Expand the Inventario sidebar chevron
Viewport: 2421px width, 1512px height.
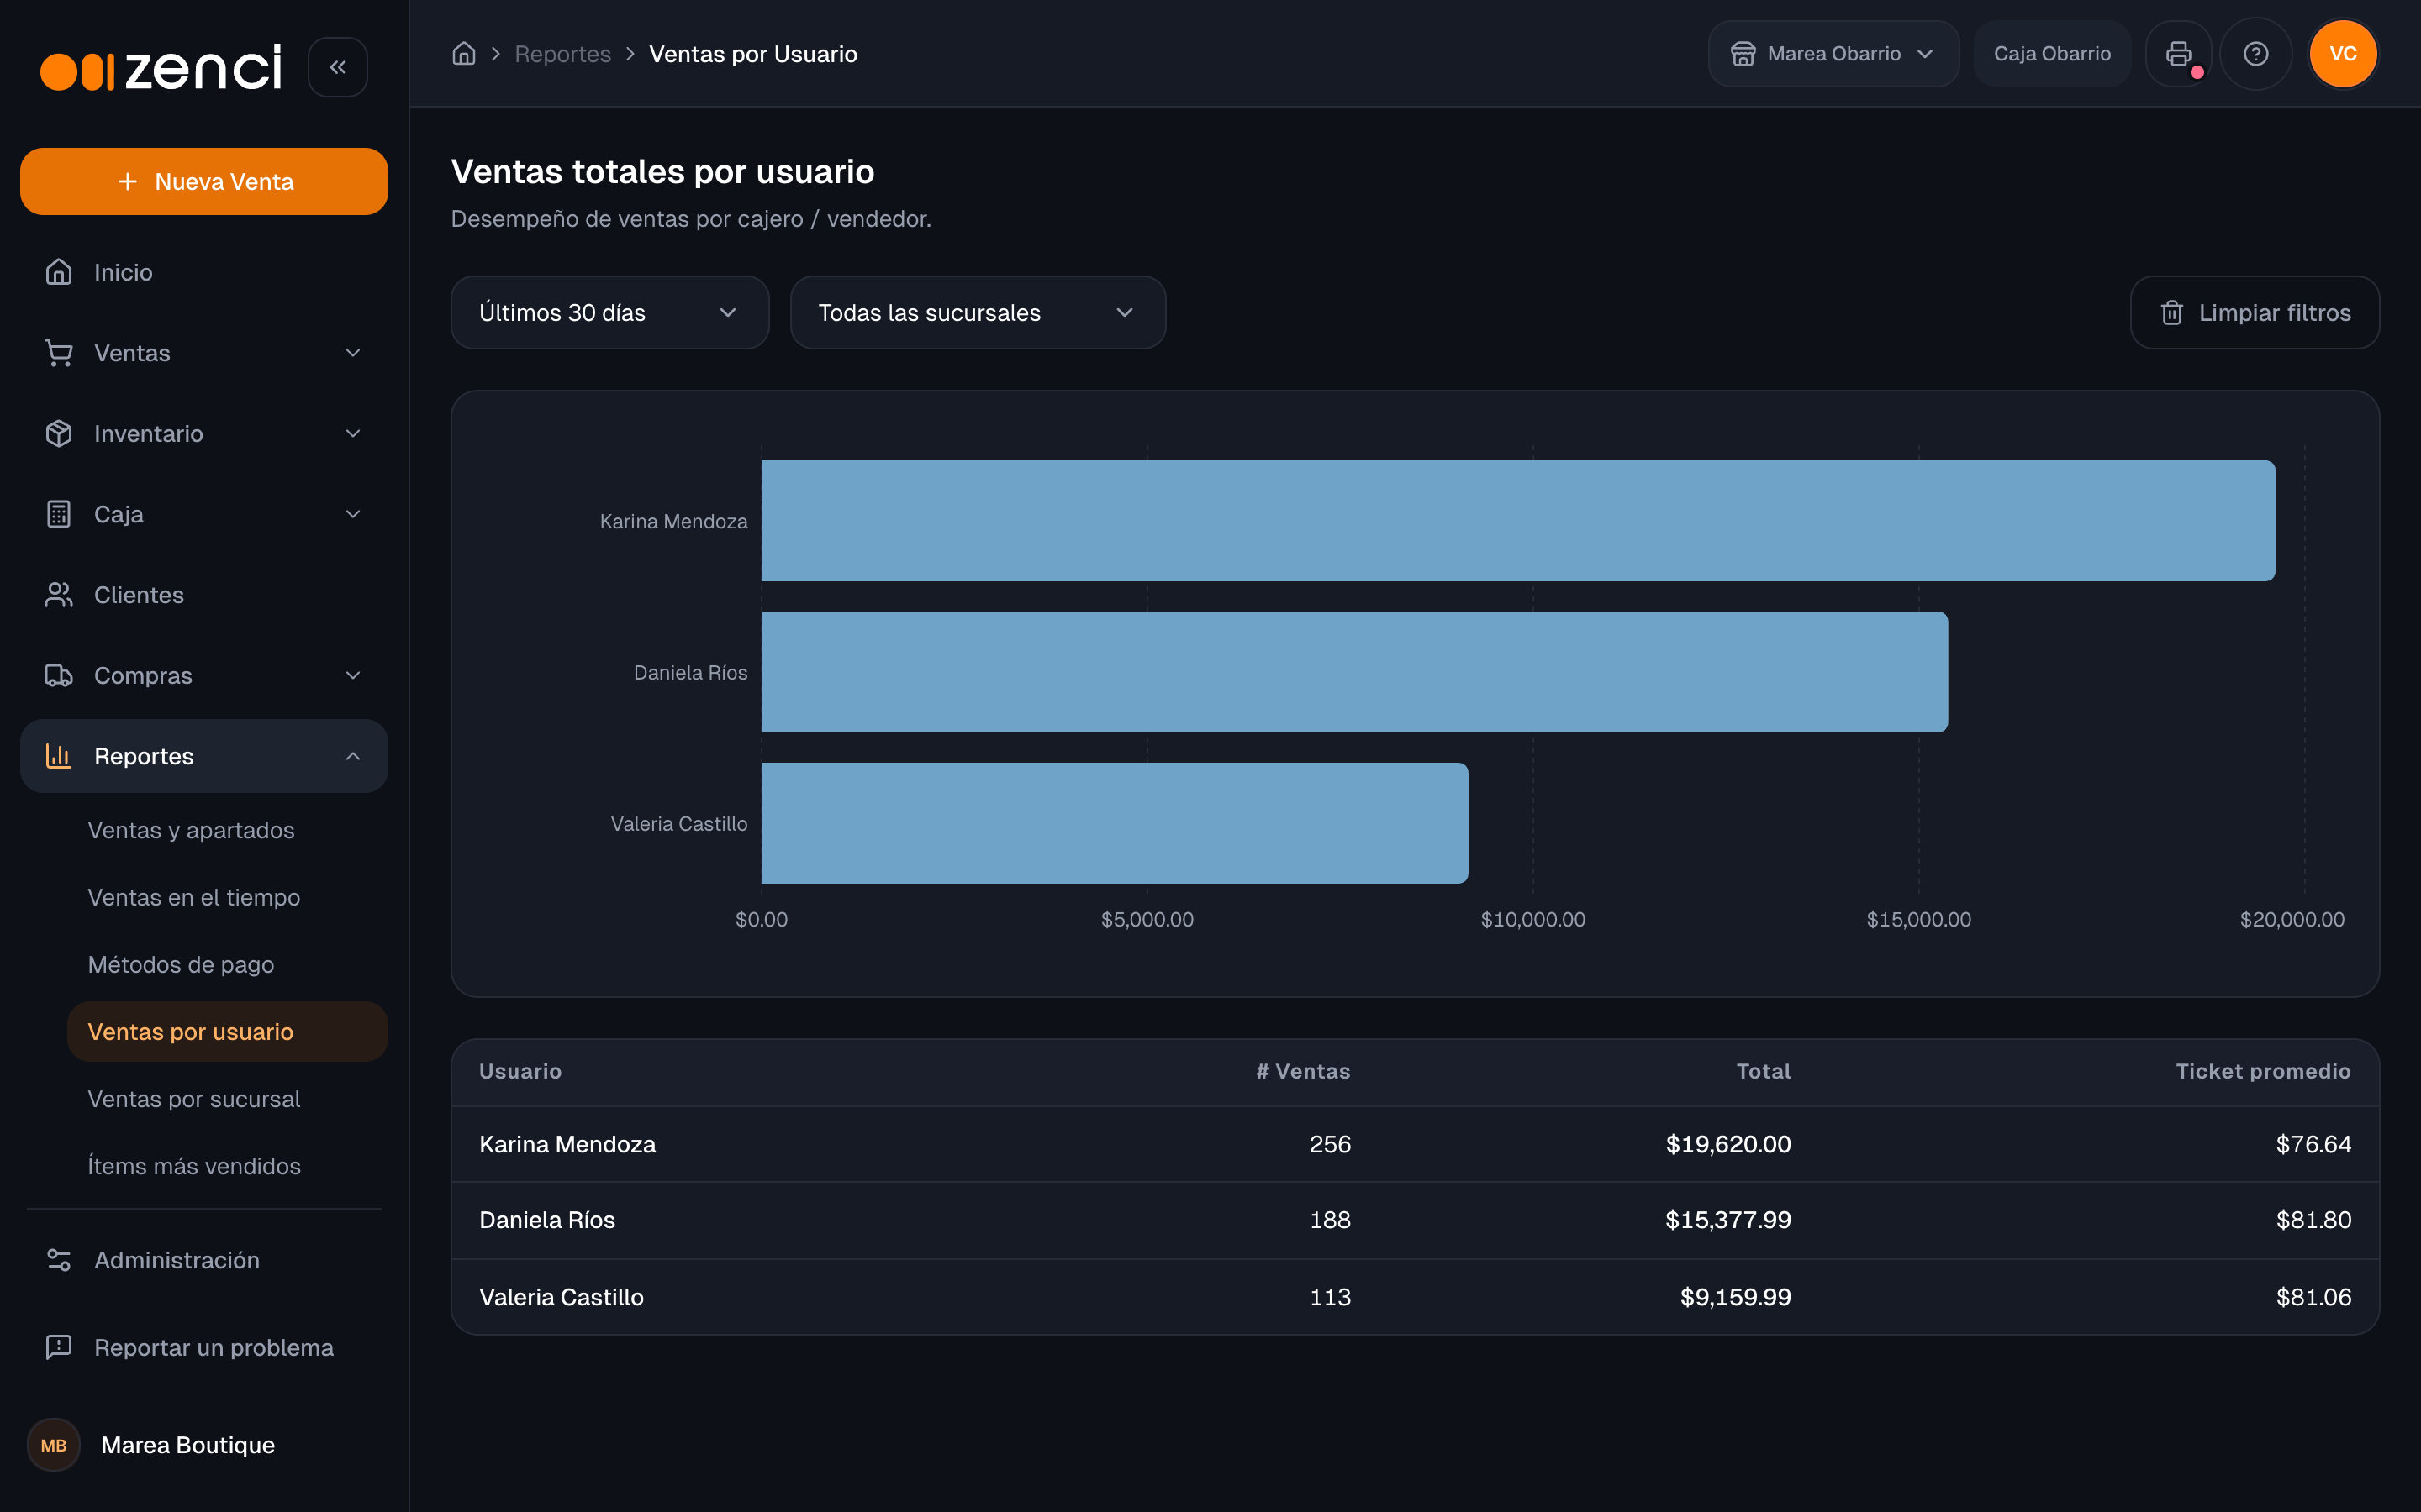(353, 433)
